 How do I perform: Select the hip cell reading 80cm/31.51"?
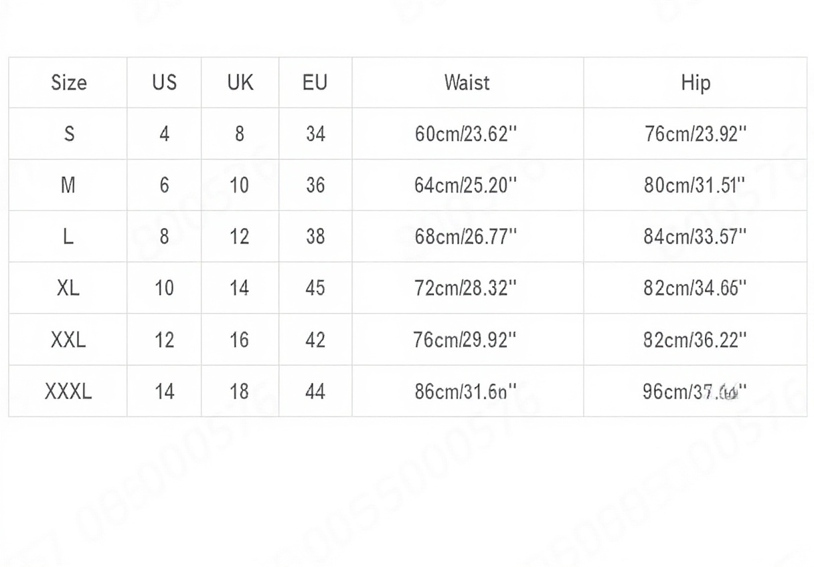695,185
